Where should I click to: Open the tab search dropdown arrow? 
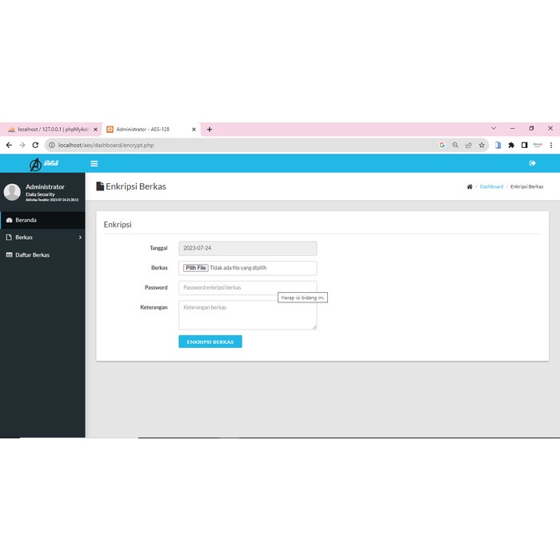click(x=494, y=128)
